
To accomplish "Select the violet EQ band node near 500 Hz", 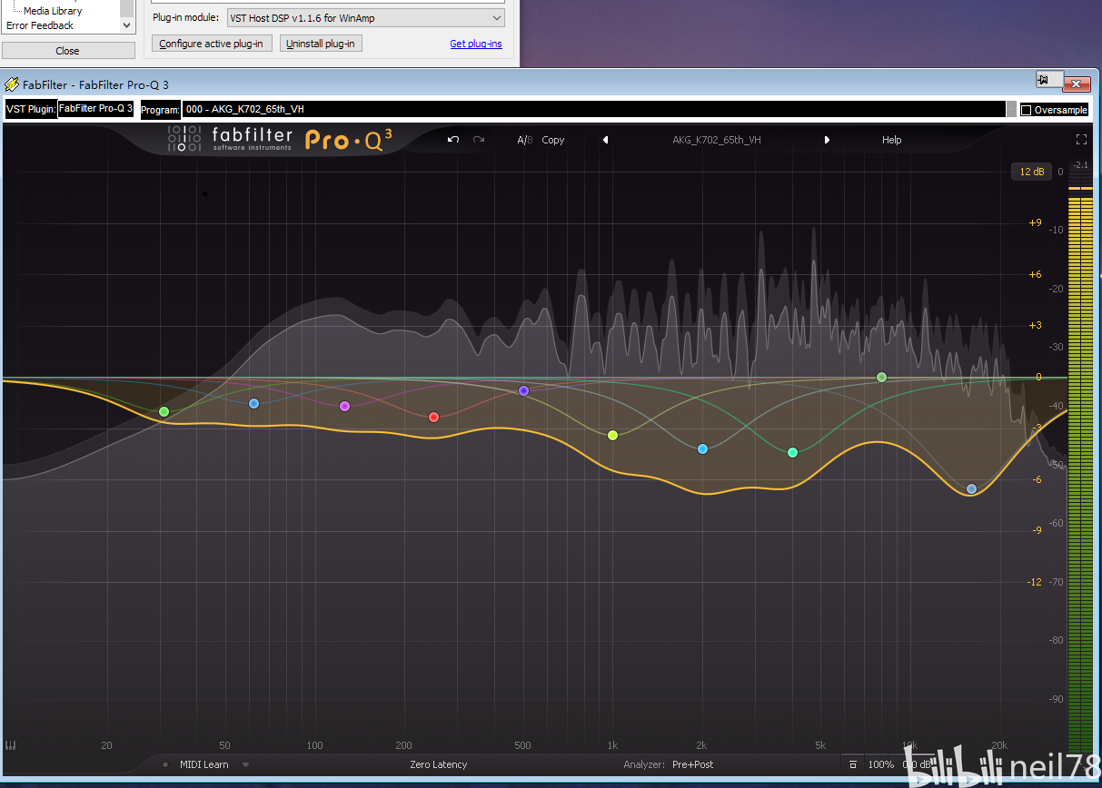I will (x=523, y=390).
